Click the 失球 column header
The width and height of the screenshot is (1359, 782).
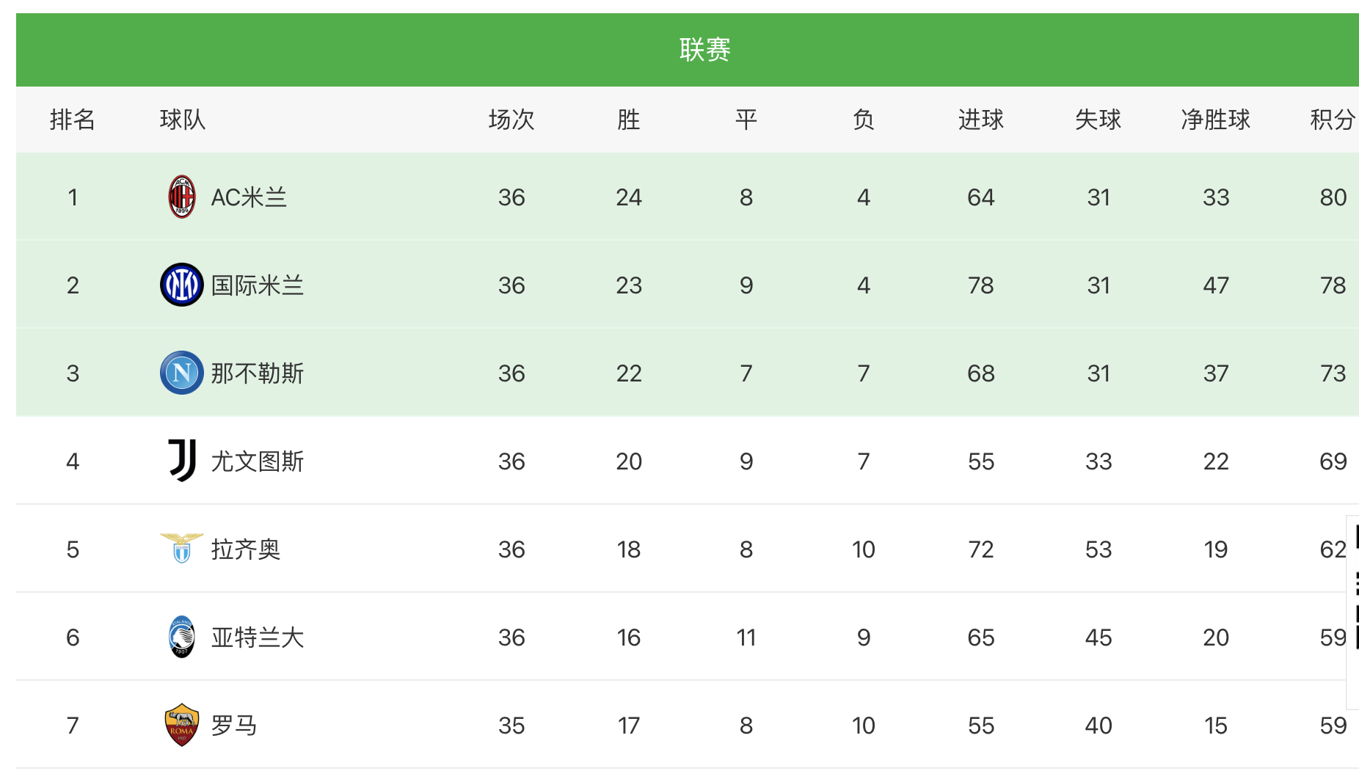pyautogui.click(x=1098, y=120)
